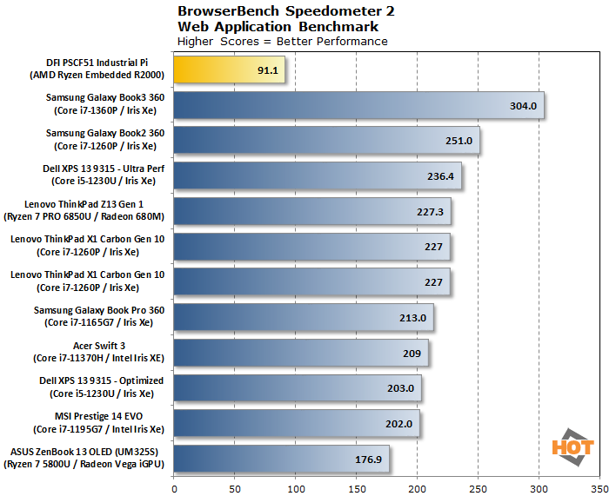The width and height of the screenshot is (616, 496).
Task: Click the '(Ryzen 7 5800U / Radeon Vega iGPU)' text
Action: 84,465
